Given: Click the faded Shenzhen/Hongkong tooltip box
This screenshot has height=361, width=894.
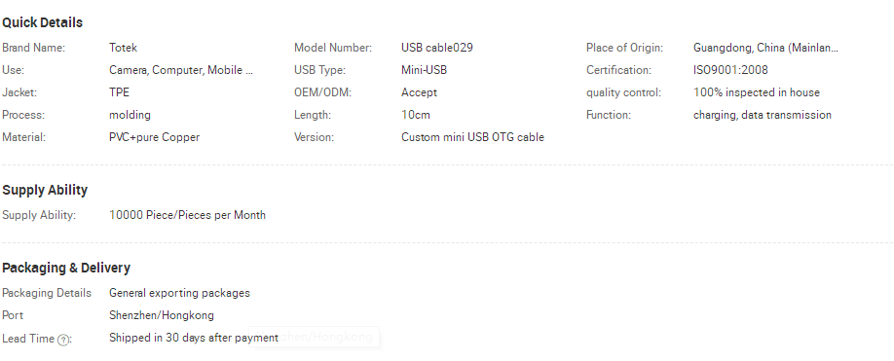Looking at the screenshot, I should [315, 337].
